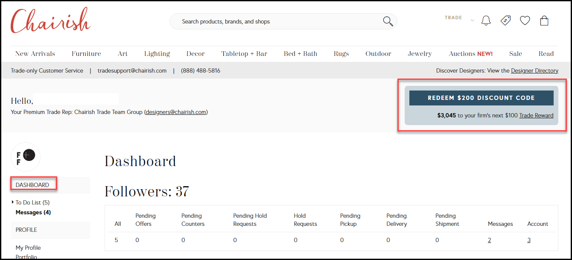Image resolution: width=572 pixels, height=260 pixels.
Task: Click the search magnifier icon
Action: pos(388,21)
